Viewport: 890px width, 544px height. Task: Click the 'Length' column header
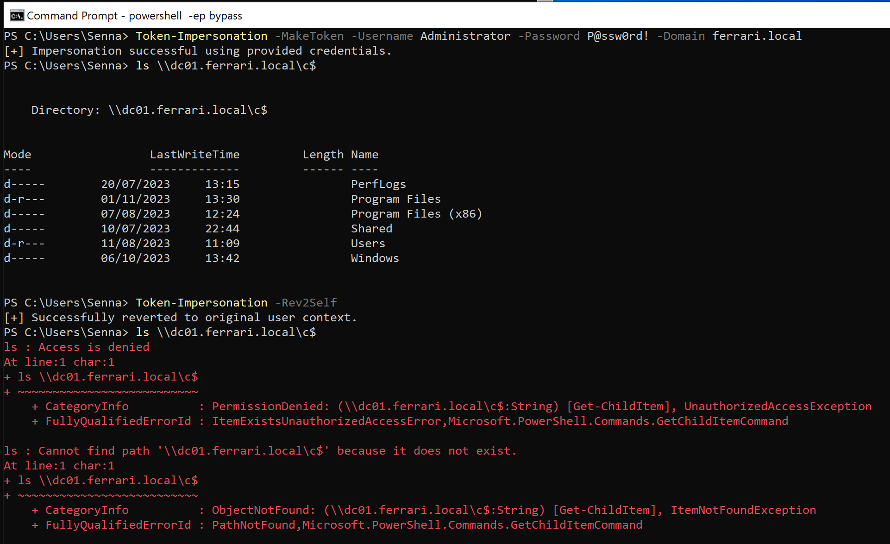click(x=323, y=155)
